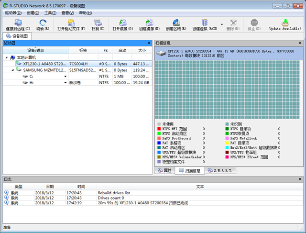306x233 pixels.
Task: Close the Log (日志) panel
Action: coord(300,179)
